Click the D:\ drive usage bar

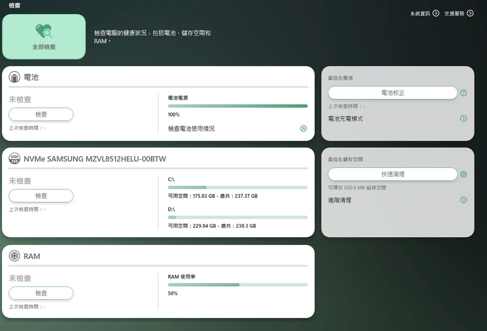click(238, 218)
